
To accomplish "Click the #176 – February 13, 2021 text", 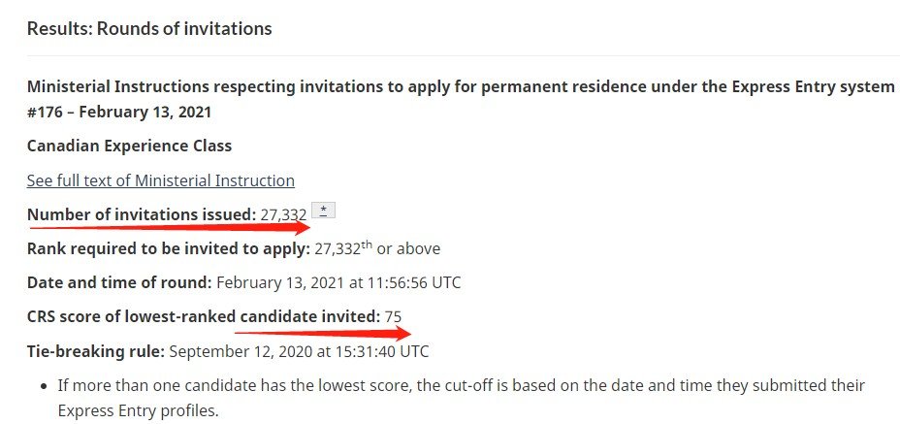I will pyautogui.click(x=119, y=112).
